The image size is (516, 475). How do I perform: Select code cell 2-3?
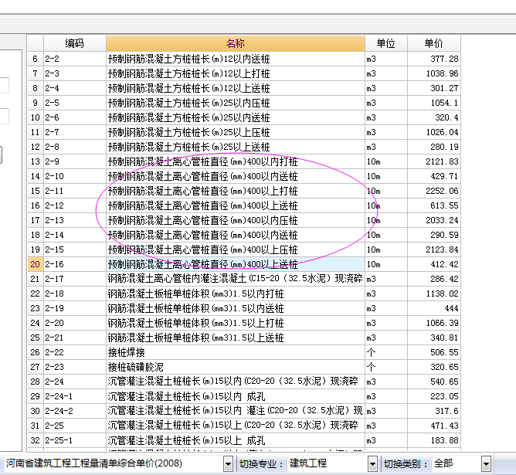coord(75,73)
